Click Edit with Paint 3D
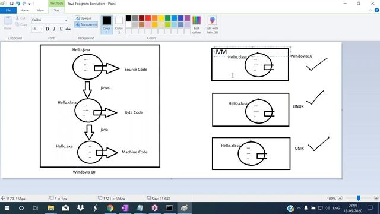The image size is (380, 214). (213, 24)
